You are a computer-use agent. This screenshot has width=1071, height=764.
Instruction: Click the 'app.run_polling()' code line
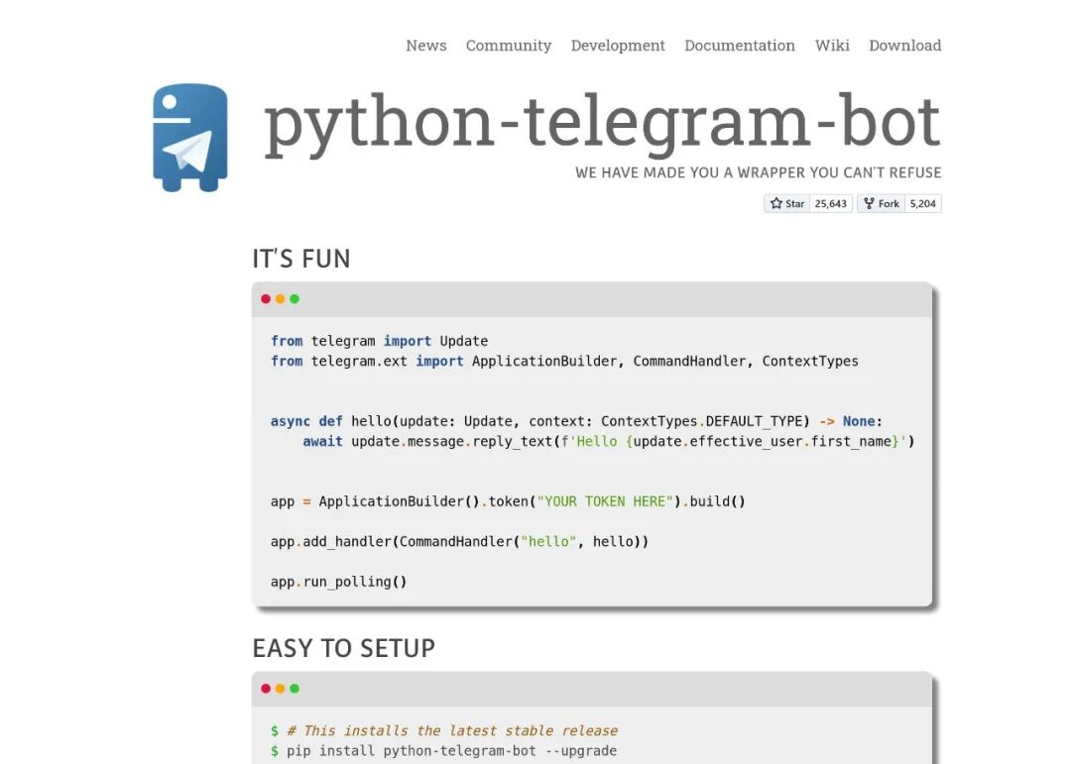tap(339, 582)
